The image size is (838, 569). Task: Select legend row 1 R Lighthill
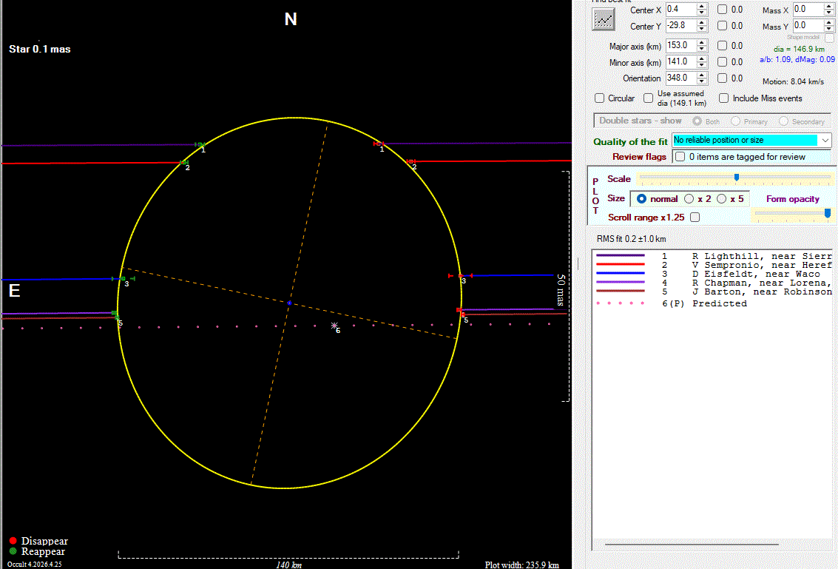coord(714,256)
